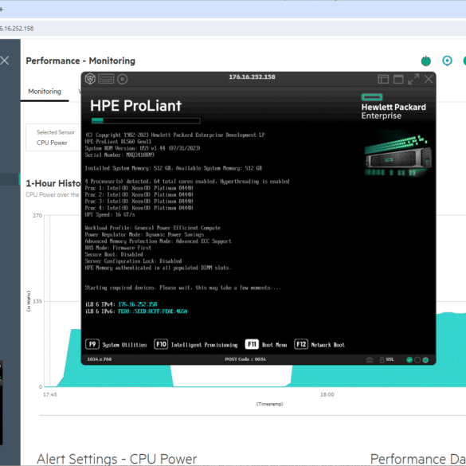Screen dimensions: 466x466
Task: Toggle the UID target icon in iLO header
Action: pyautogui.click(x=447, y=61)
